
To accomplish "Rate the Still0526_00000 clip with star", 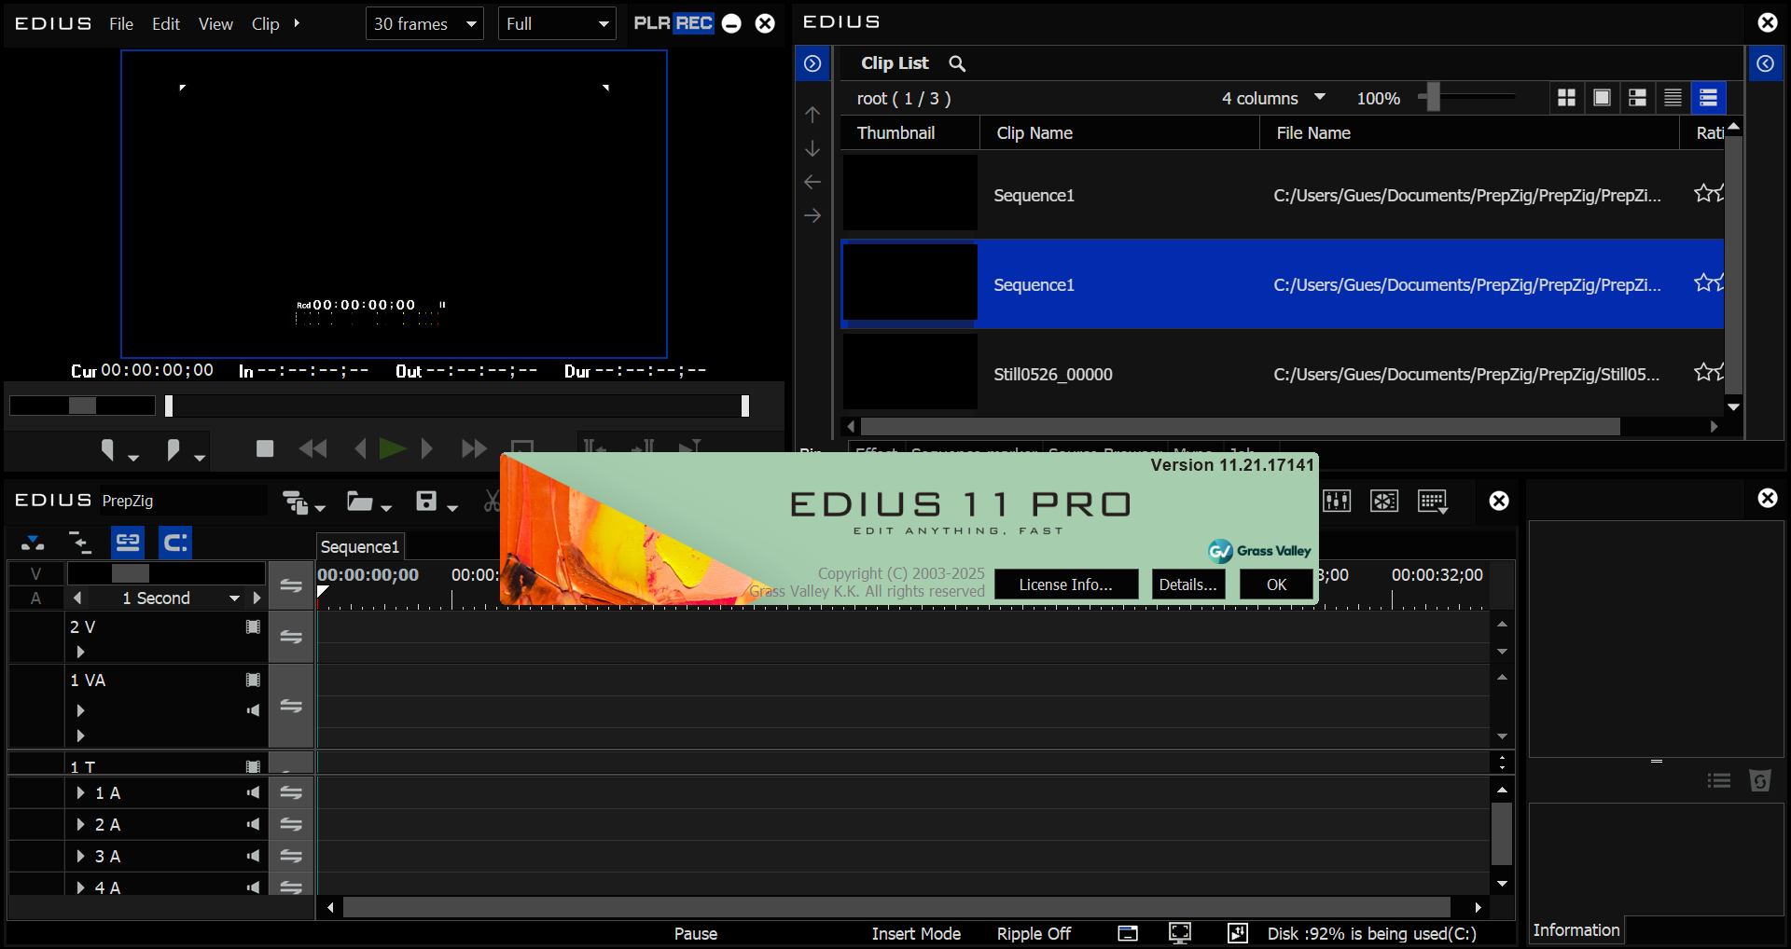I will pos(1708,372).
